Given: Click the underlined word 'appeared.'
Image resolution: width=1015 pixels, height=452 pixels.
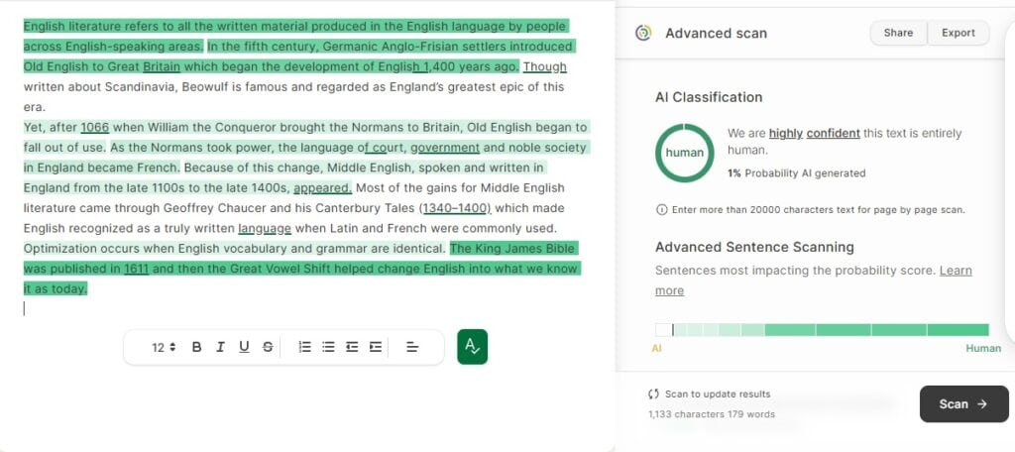Looking at the screenshot, I should pyautogui.click(x=323, y=187).
